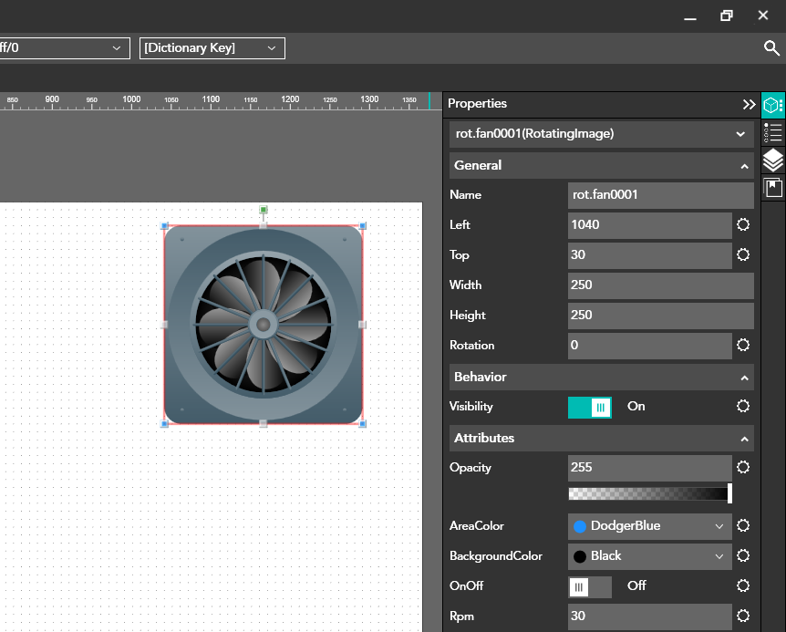This screenshot has width=786, height=632.
Task: Click the Name input field
Action: click(x=660, y=195)
